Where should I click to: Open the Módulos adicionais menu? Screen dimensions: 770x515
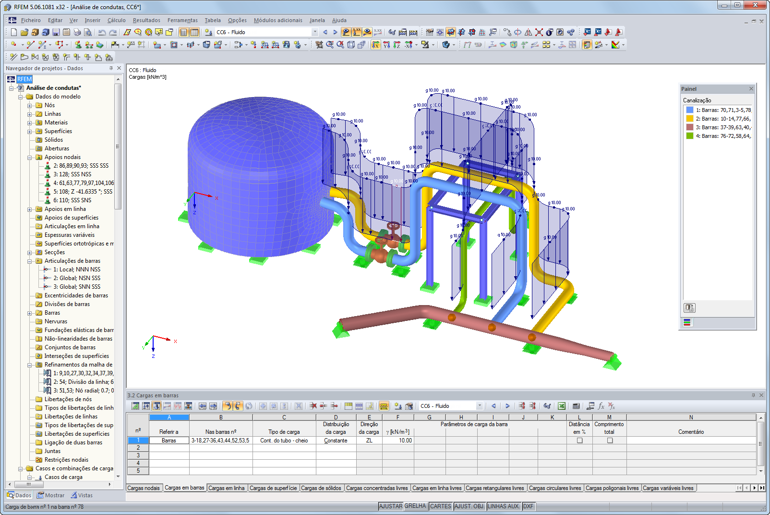[x=278, y=20]
